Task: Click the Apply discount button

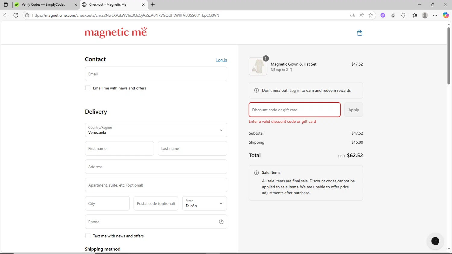Action: 353,110
